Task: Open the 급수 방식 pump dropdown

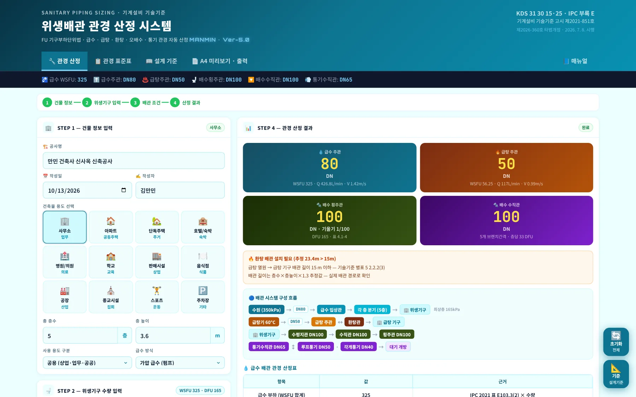Action: point(180,363)
